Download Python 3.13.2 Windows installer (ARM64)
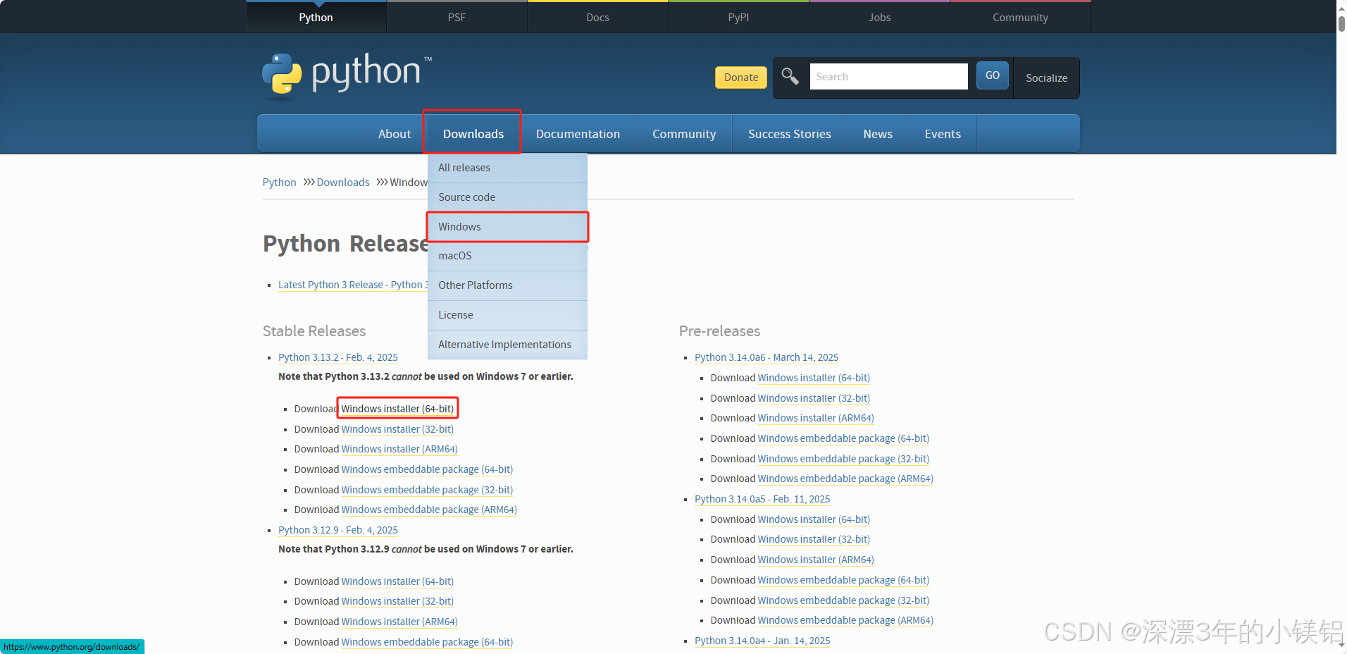Viewport: 1347px width, 654px height. click(399, 449)
